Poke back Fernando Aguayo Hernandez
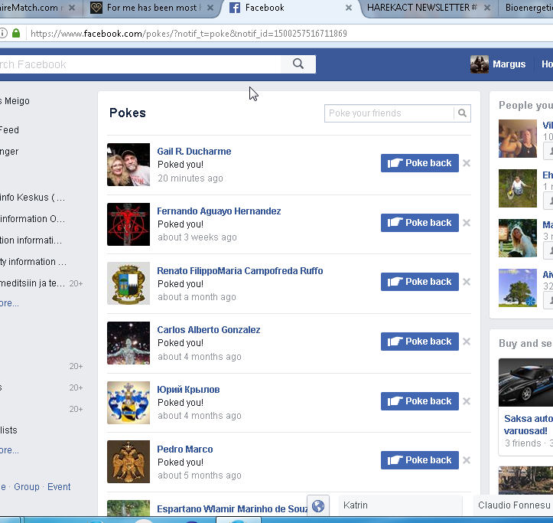Image resolution: width=553 pixels, height=523 pixels. click(x=420, y=223)
